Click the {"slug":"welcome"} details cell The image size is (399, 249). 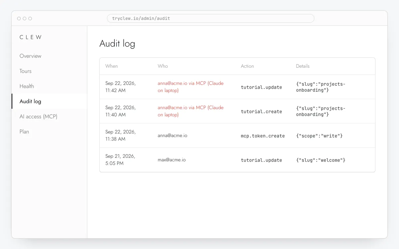(x=321, y=160)
